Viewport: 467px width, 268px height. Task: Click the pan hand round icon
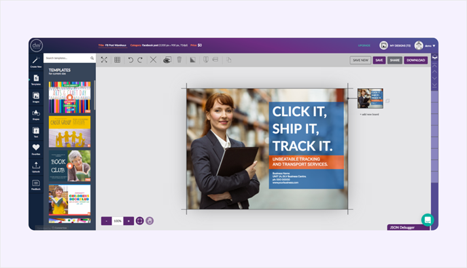[x=150, y=221]
